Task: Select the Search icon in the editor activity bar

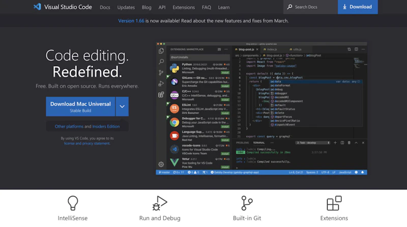Action: 161,62
